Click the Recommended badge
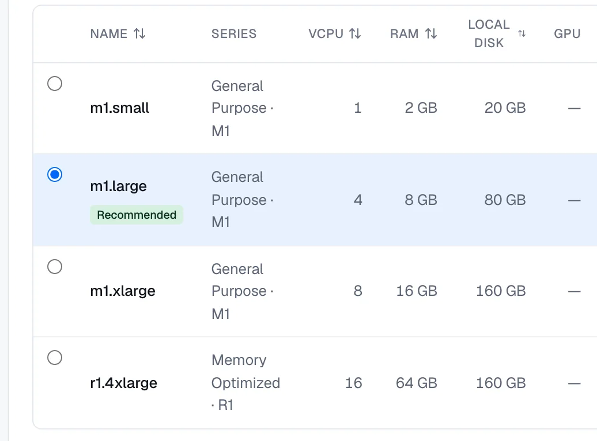Image resolution: width=597 pixels, height=441 pixels. click(137, 215)
